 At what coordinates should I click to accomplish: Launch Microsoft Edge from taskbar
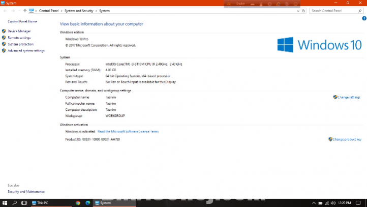[88, 203]
